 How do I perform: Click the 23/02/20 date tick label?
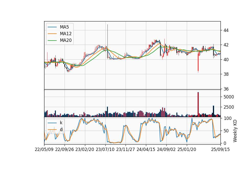pyautogui.click(x=85, y=149)
